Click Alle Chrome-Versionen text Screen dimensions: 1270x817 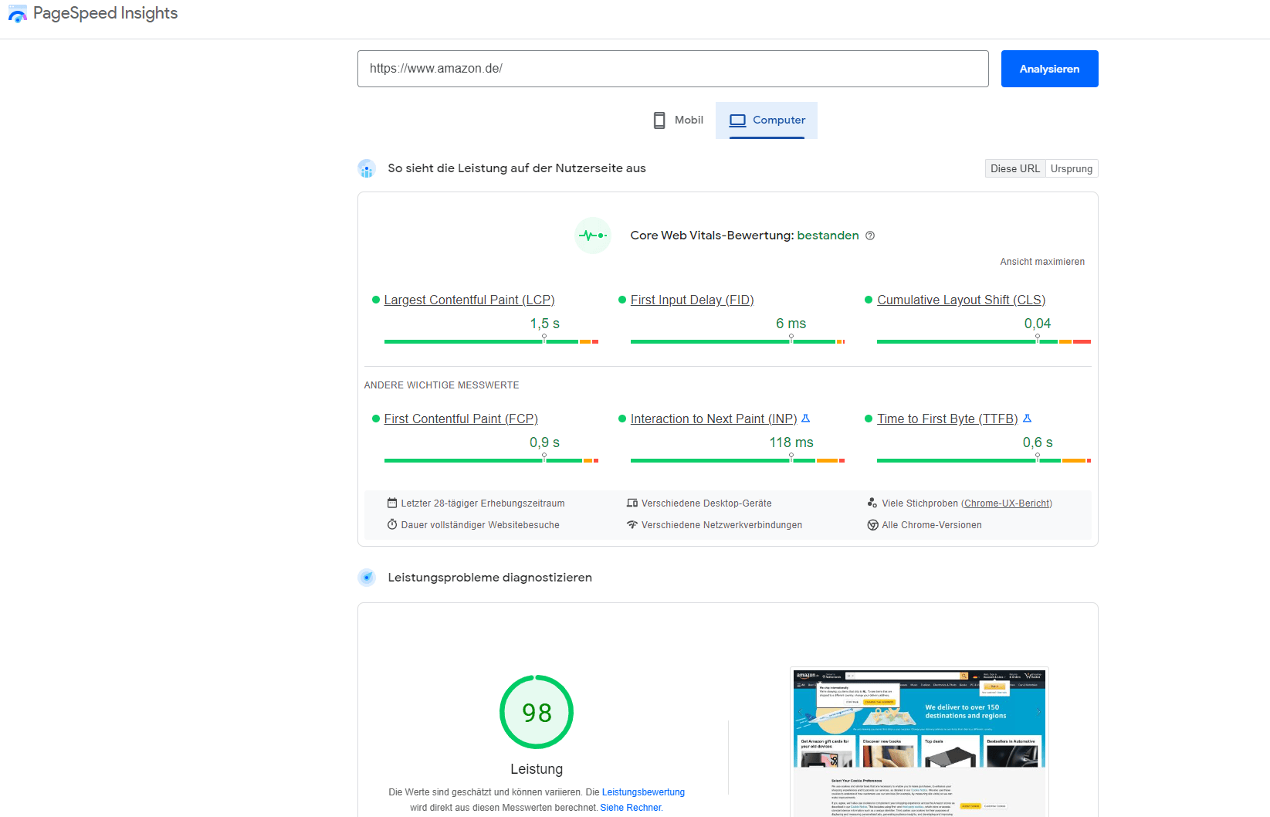pos(932,525)
